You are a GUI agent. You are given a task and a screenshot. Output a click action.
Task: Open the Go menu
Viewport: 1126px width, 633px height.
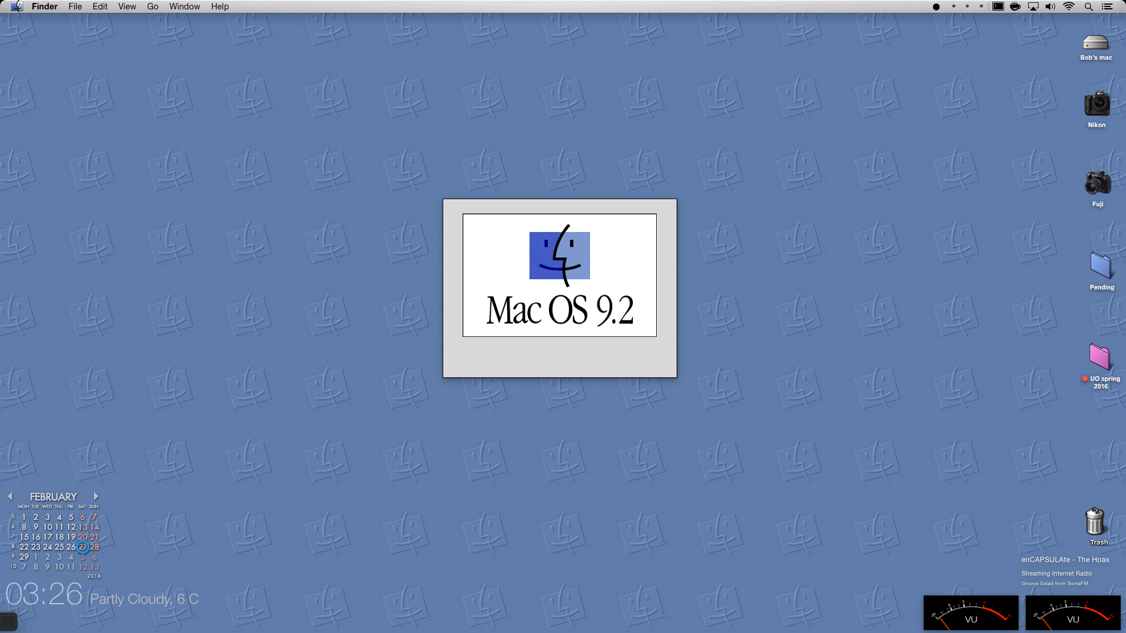coord(152,6)
